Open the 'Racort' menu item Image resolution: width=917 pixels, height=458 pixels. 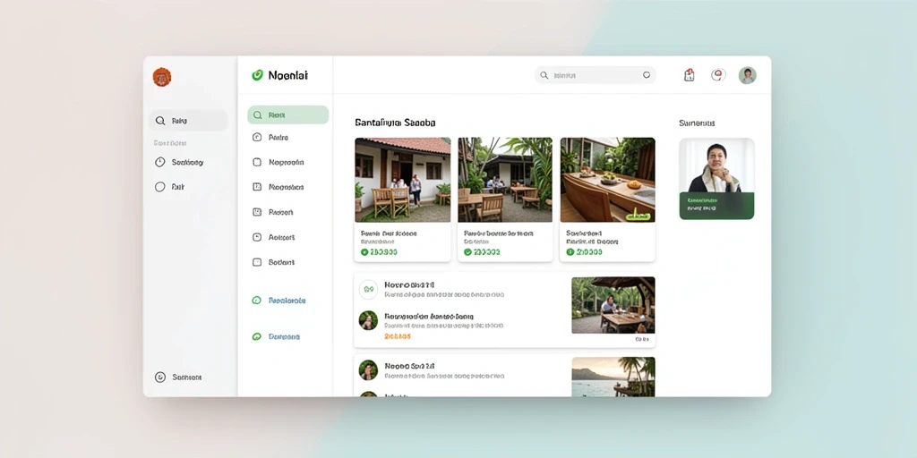280,212
